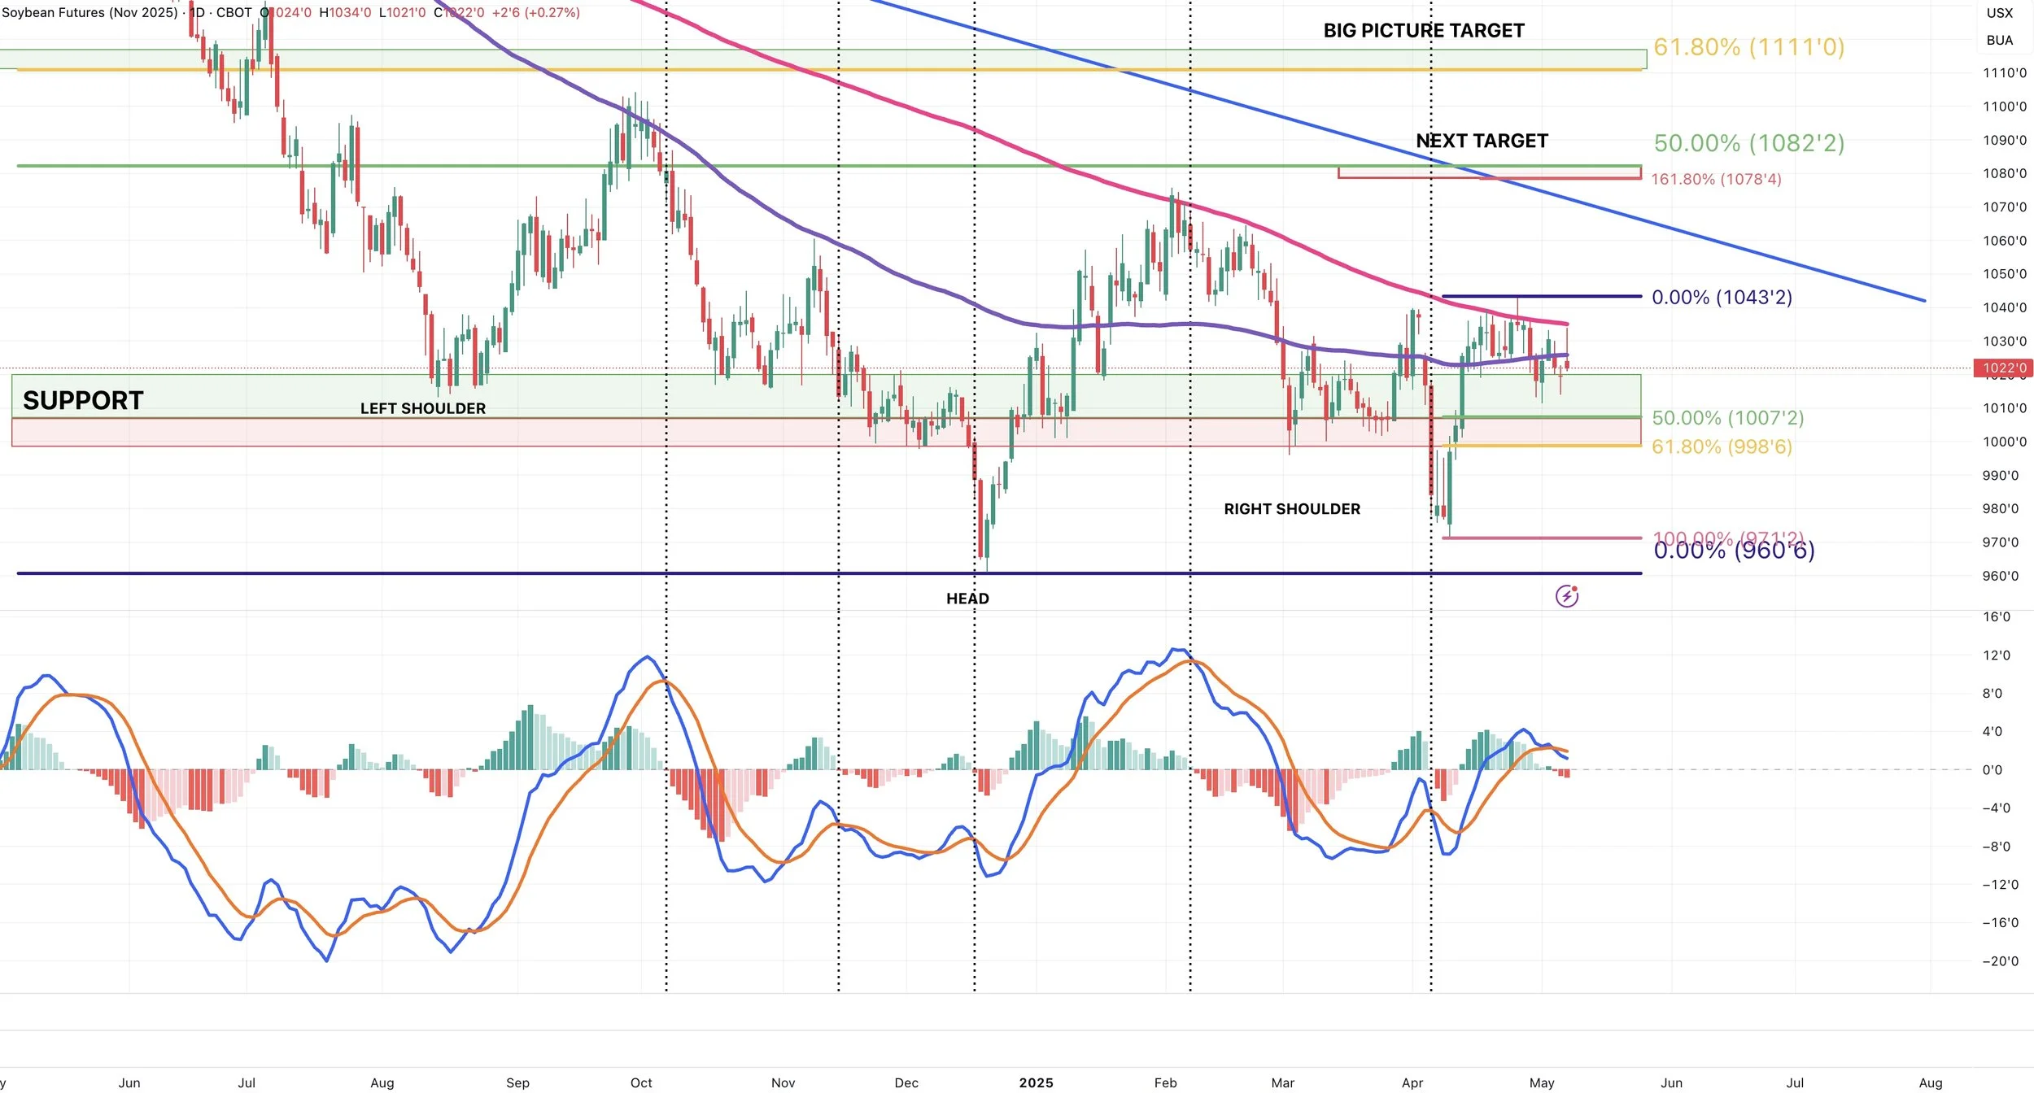Click the 980'0 price axis label
Viewport: 2034px width, 1093px height.
pos(2001,509)
